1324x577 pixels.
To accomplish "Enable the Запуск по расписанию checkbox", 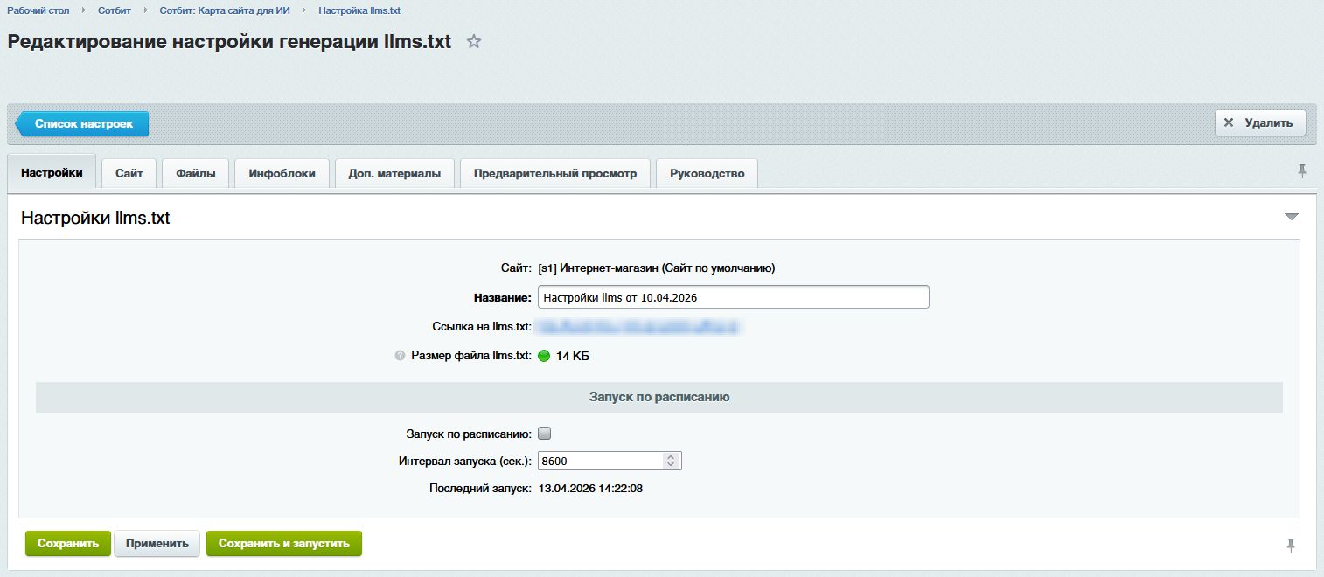I will (545, 432).
